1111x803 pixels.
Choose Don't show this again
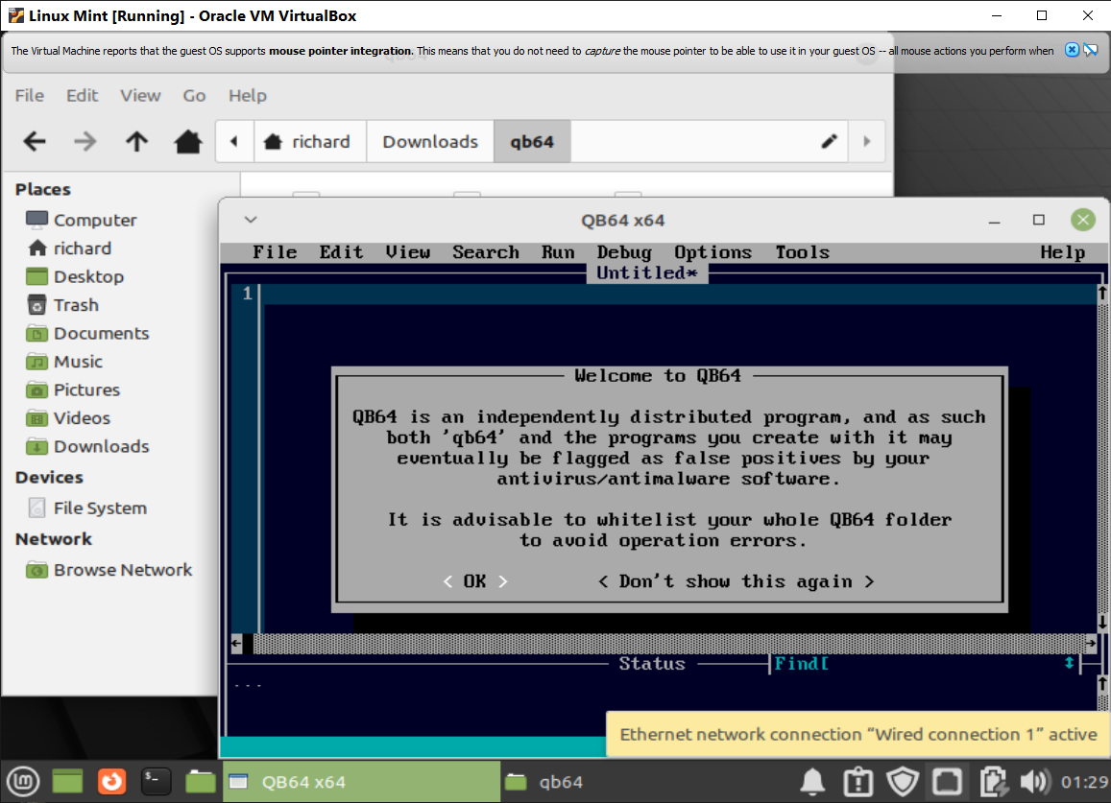(x=736, y=581)
